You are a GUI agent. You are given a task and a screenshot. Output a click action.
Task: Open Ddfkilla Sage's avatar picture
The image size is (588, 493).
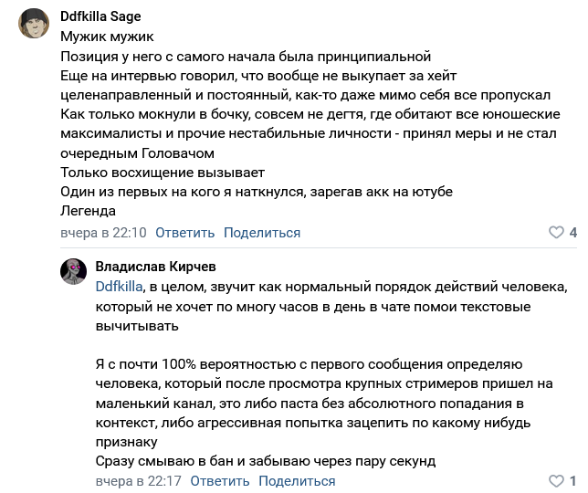(x=35, y=24)
